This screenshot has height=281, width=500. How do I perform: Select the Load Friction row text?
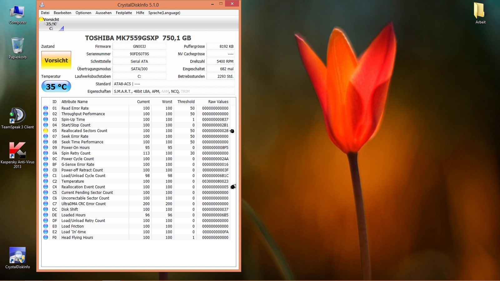click(72, 226)
